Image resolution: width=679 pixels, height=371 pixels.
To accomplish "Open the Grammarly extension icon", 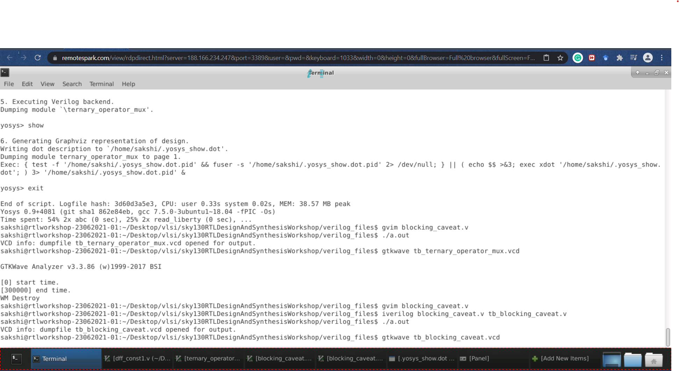I will tap(578, 58).
